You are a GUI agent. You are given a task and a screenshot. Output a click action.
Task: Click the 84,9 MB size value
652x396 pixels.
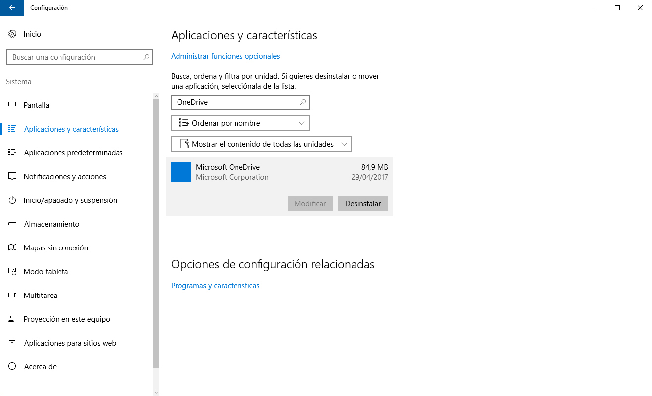375,167
